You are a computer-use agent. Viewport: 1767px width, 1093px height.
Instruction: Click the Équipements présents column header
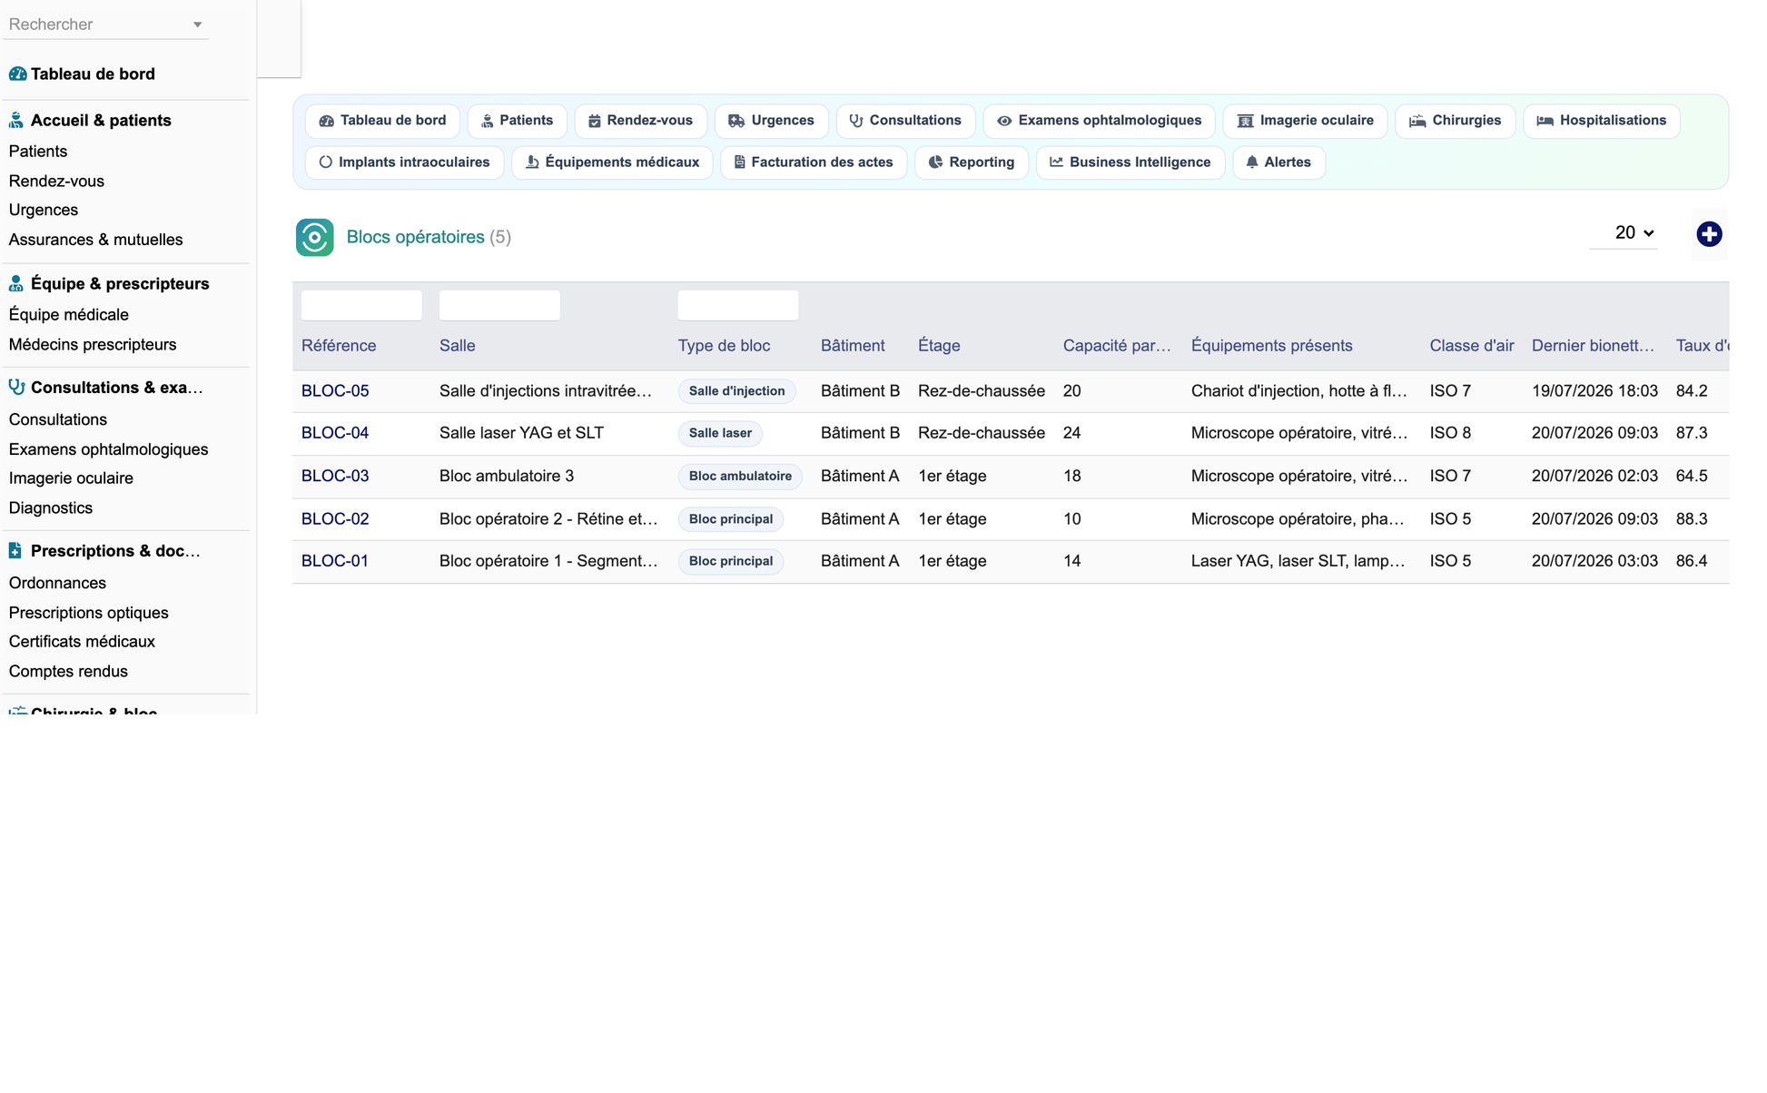[1272, 346]
